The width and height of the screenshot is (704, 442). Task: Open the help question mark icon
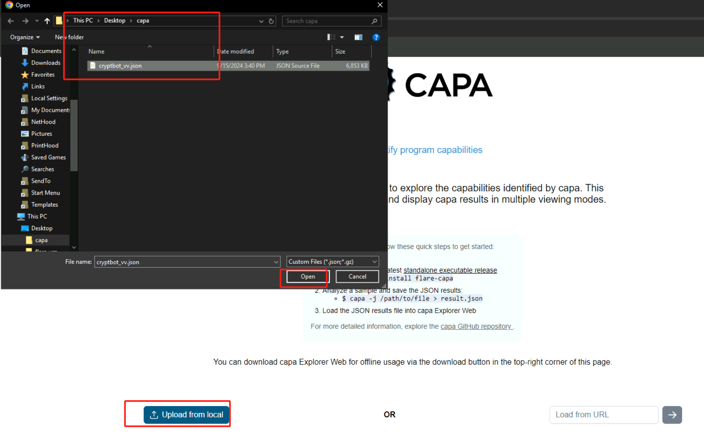coord(376,37)
